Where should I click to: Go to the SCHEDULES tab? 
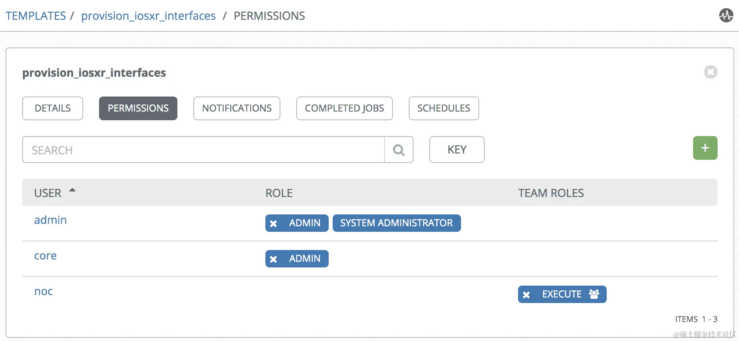coord(444,108)
